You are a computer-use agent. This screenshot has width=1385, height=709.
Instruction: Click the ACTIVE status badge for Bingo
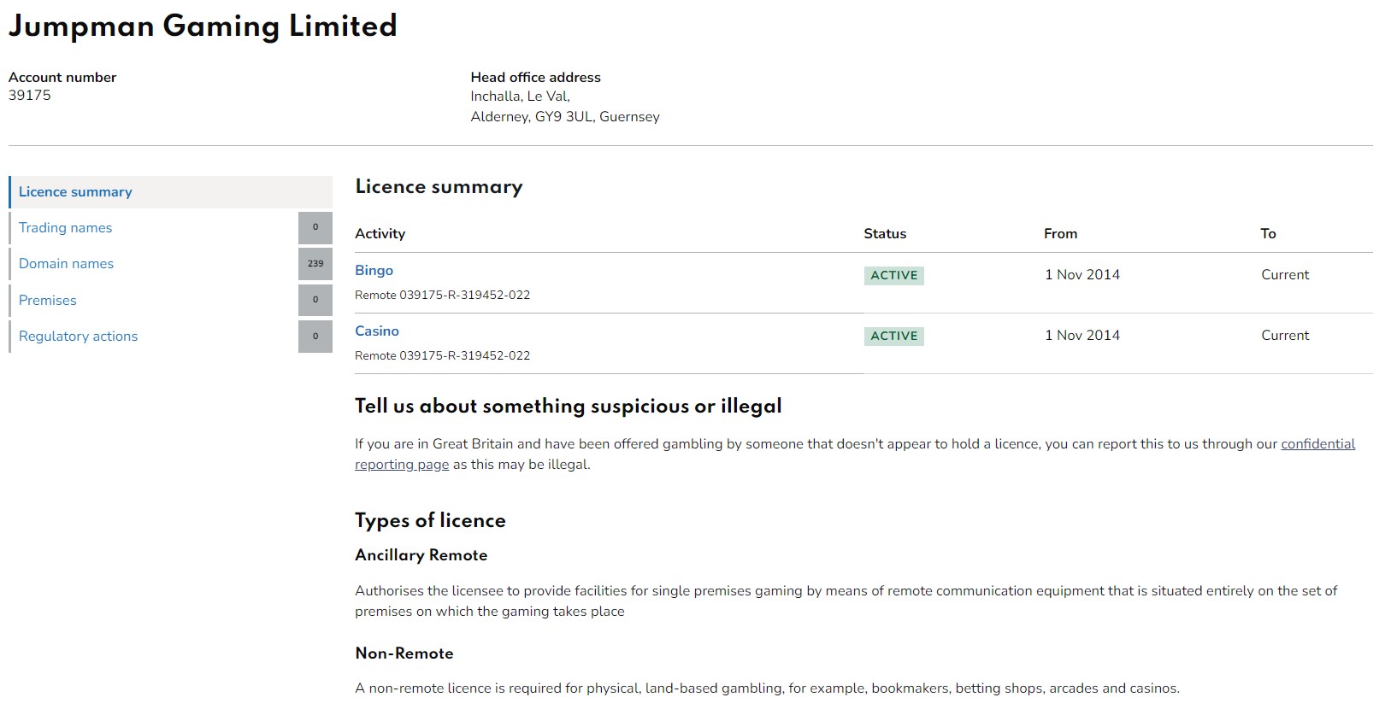894,276
